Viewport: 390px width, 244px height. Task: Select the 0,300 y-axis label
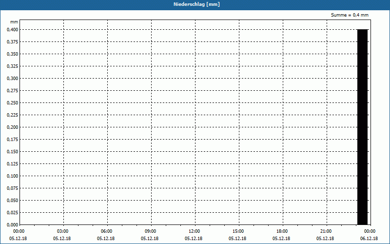point(13,79)
